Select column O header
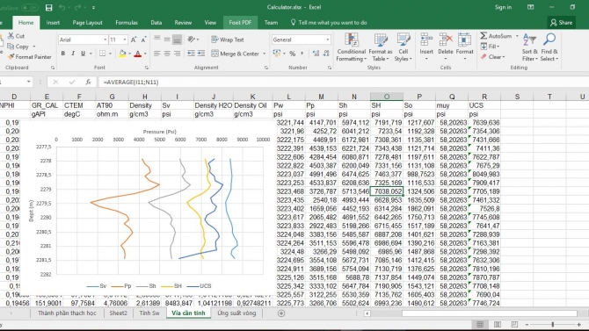The width and height of the screenshot is (589, 331). coord(387,97)
